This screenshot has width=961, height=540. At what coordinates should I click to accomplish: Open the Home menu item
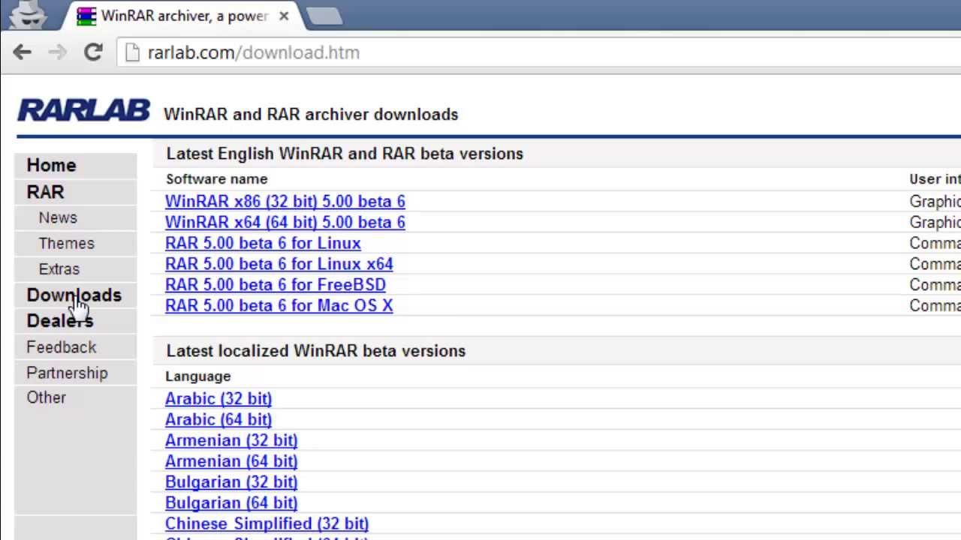pyautogui.click(x=51, y=165)
